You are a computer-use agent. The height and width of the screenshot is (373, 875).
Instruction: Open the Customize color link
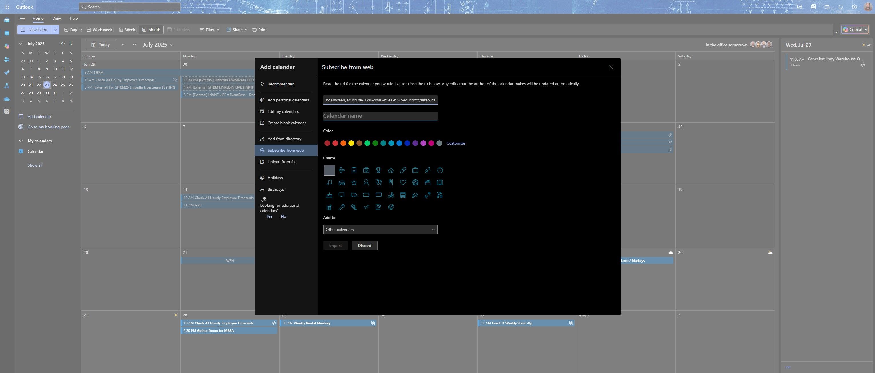[455, 143]
